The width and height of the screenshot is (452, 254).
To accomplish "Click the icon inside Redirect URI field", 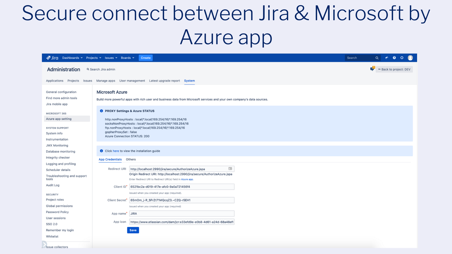I will [x=230, y=169].
